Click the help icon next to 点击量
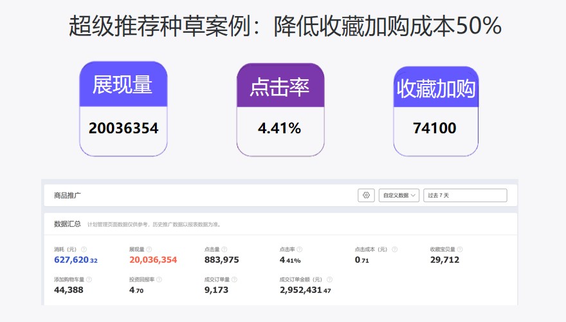This screenshot has width=566, height=322. [224, 249]
